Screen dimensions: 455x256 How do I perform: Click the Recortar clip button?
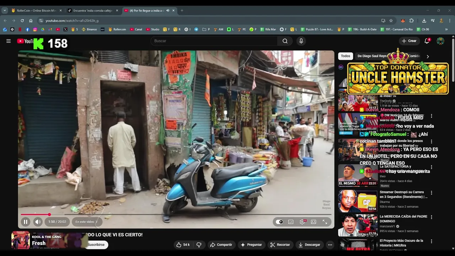click(280, 245)
